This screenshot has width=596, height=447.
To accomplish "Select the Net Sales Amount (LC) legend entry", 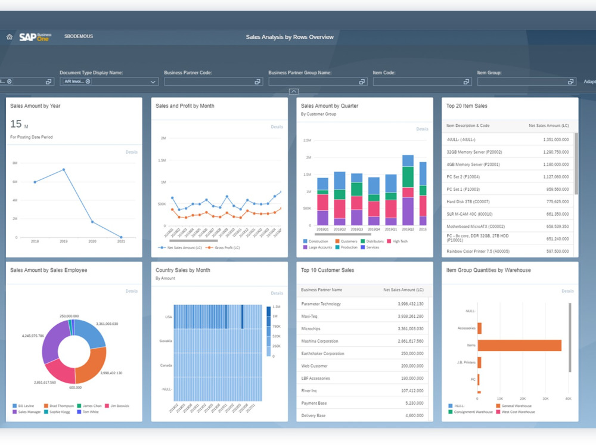I will pyautogui.click(x=180, y=248).
